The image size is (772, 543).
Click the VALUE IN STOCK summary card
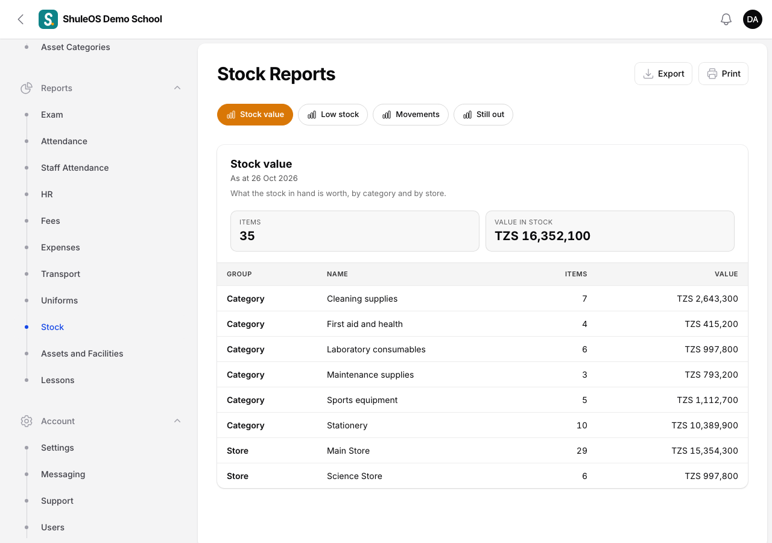click(610, 230)
